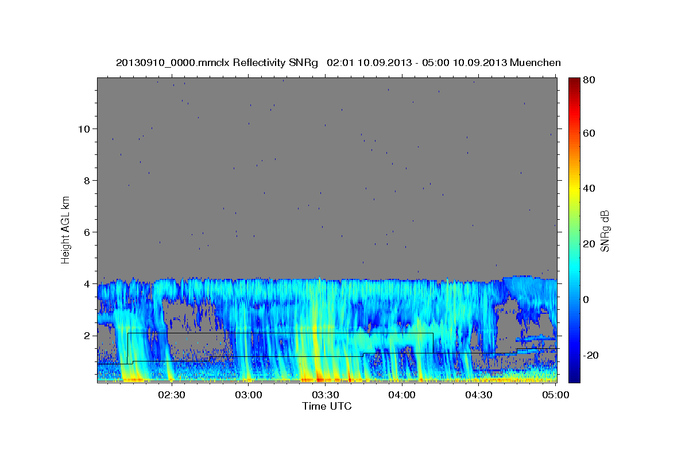Click the 04:30 time tick label
The width and height of the screenshot is (689, 459).
coord(479,395)
